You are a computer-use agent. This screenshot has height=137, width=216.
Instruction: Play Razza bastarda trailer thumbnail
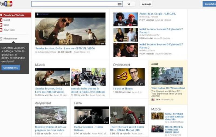coord(92,115)
